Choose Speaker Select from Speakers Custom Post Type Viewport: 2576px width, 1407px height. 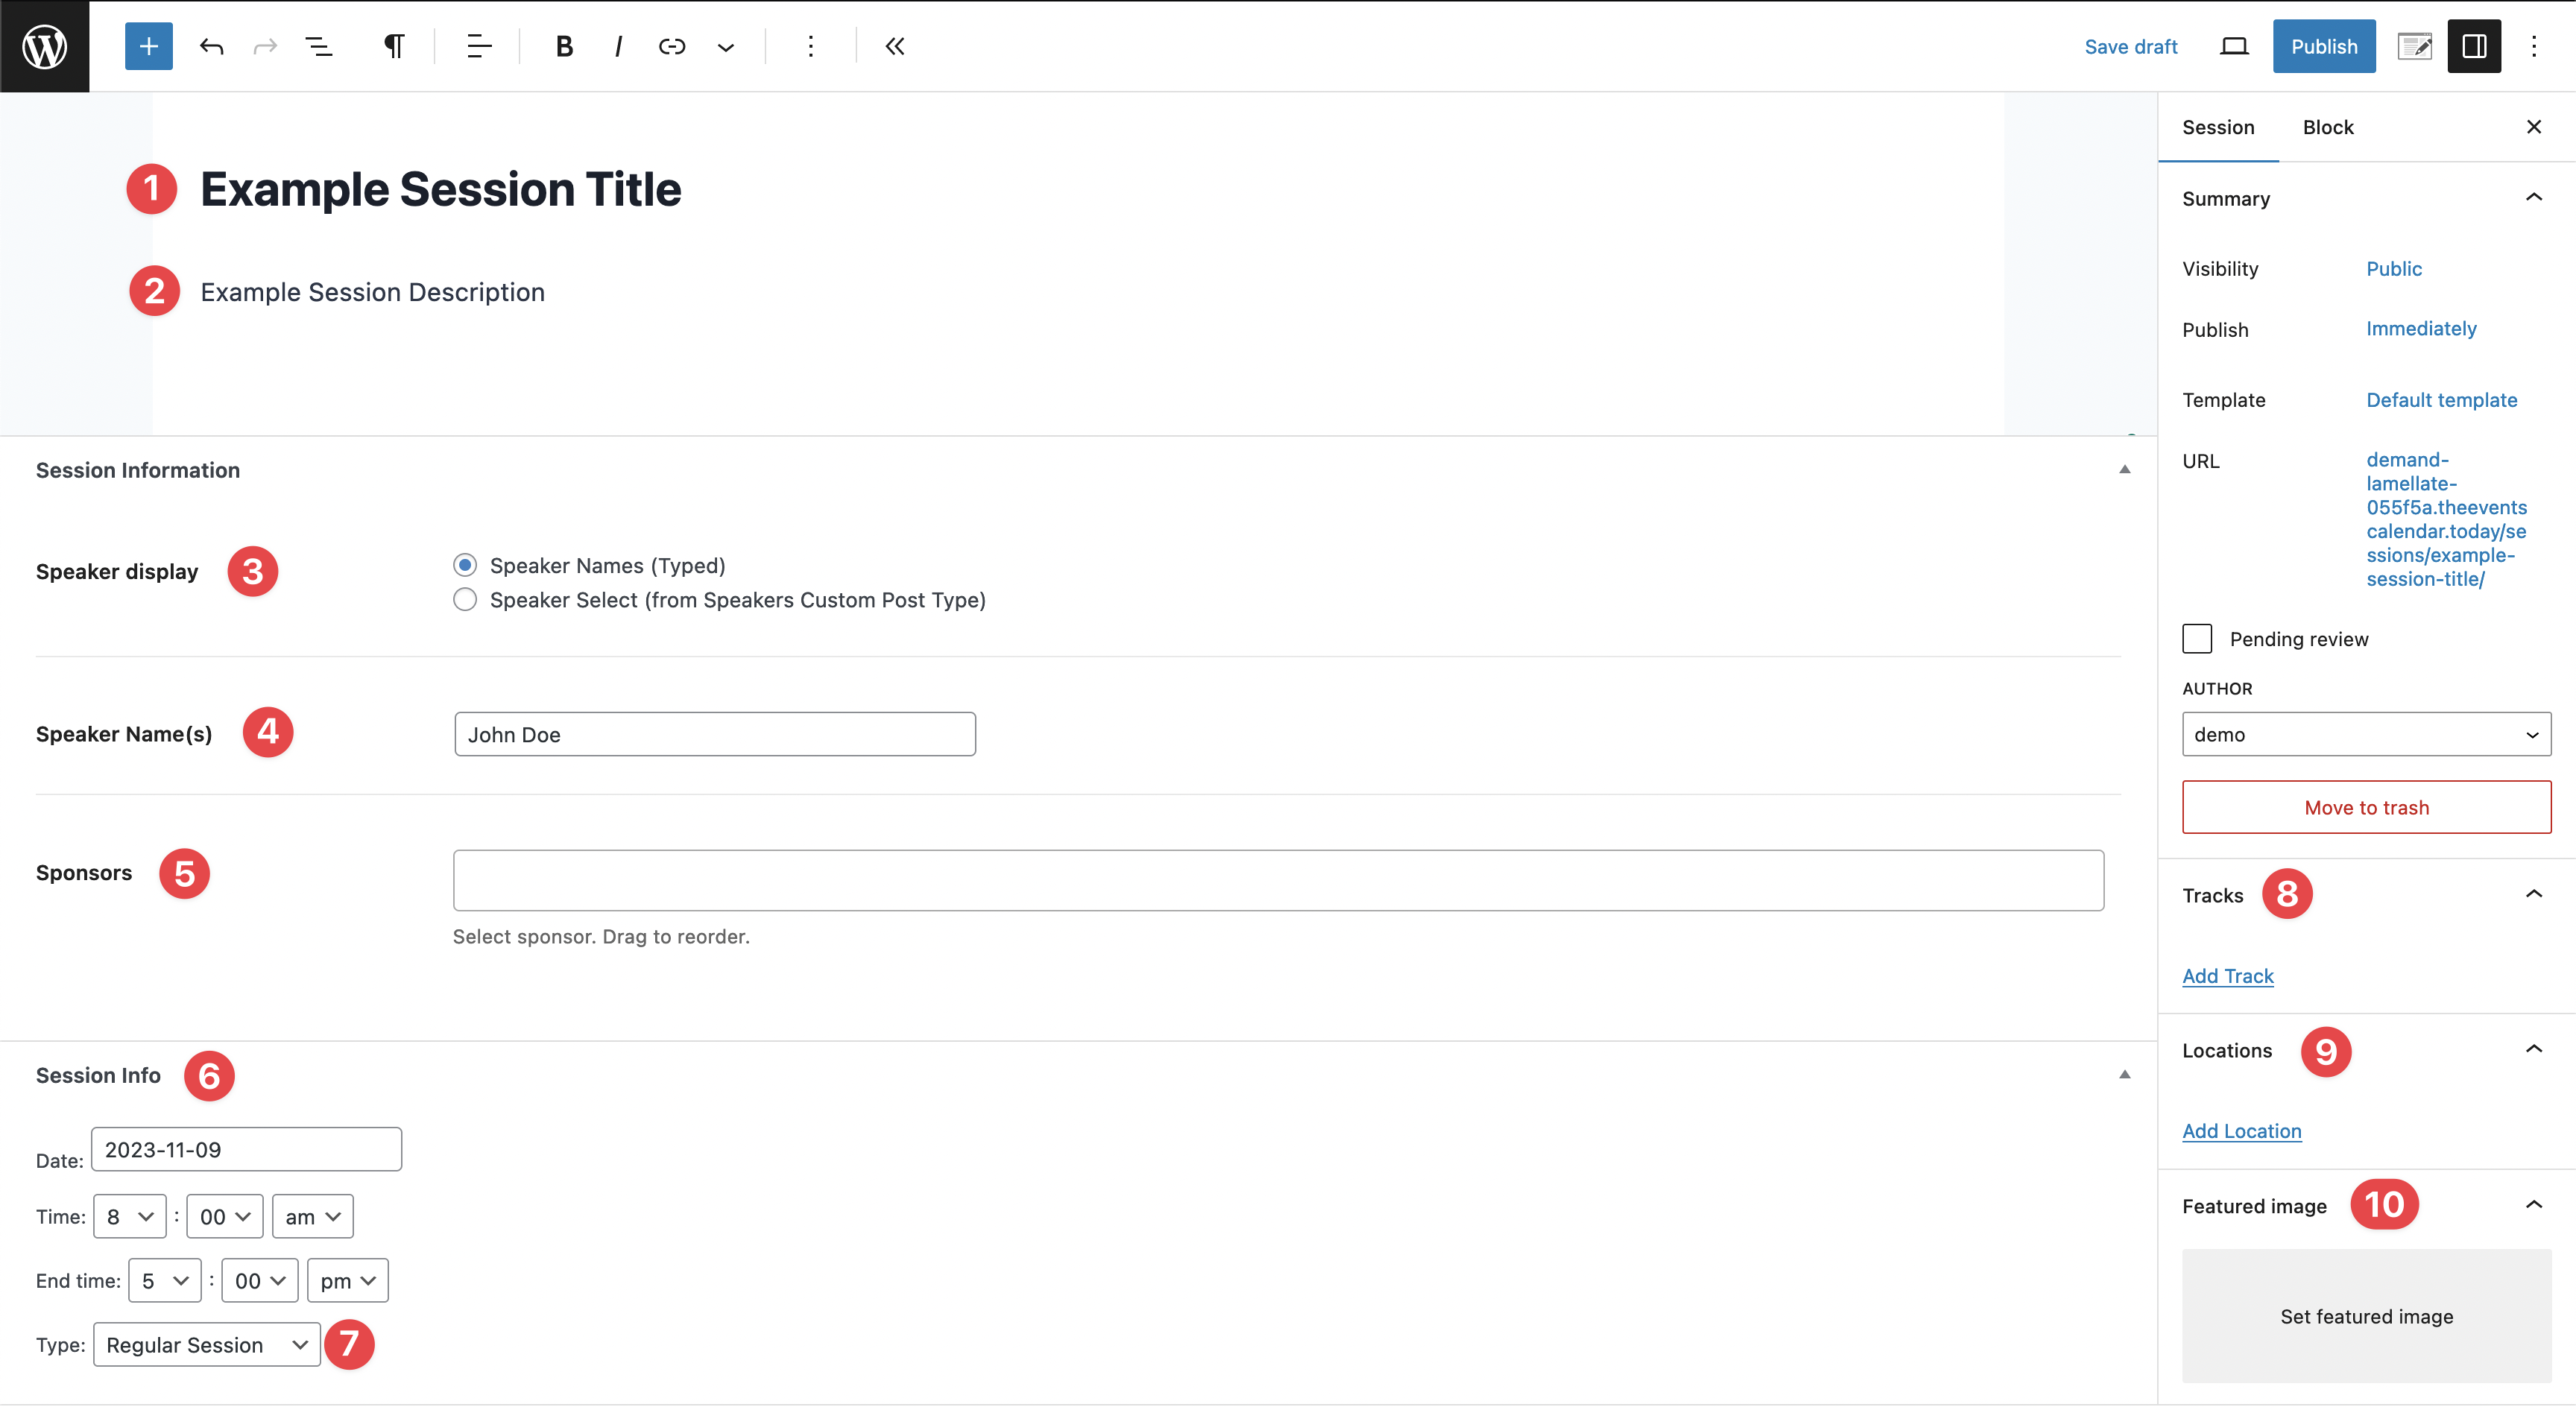click(x=465, y=600)
